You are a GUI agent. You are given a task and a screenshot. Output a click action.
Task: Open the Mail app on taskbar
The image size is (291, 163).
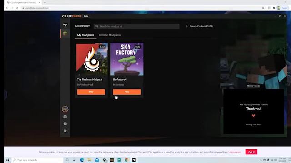(x=97, y=160)
